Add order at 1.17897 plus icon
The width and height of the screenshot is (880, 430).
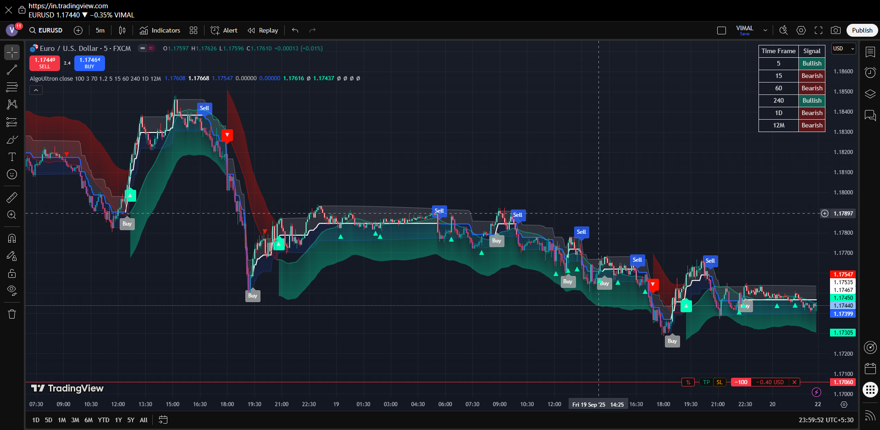point(825,214)
